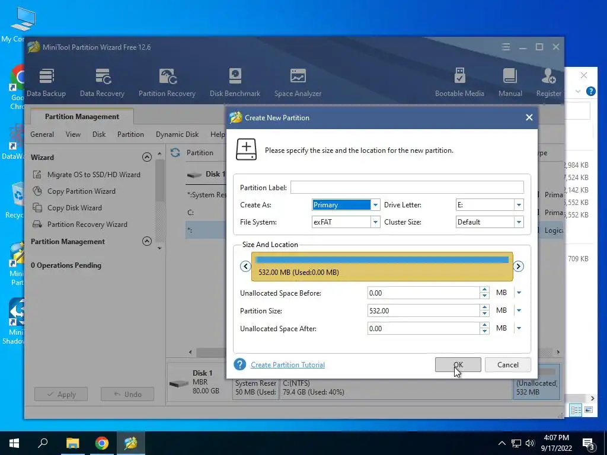The image size is (607, 455).
Task: Open the General menu
Action: pos(42,134)
